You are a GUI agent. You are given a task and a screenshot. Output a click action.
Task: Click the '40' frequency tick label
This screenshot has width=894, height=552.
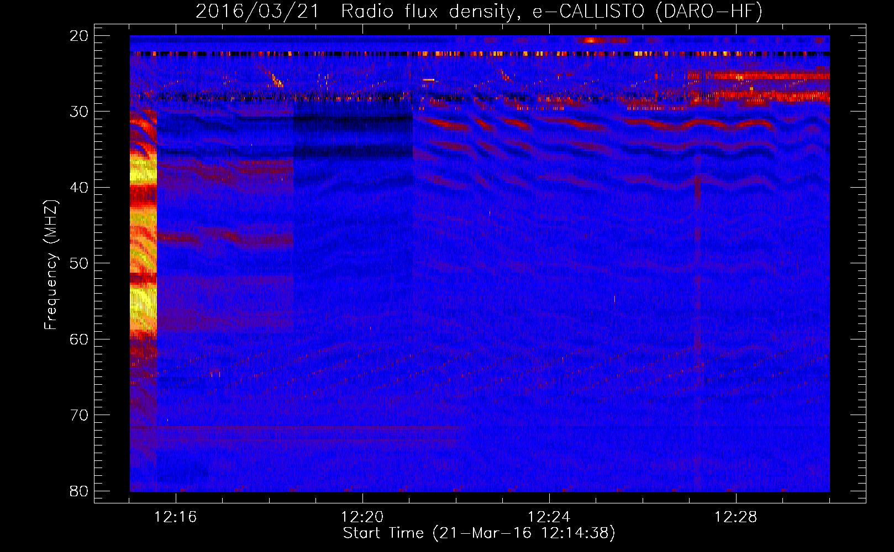click(x=79, y=188)
